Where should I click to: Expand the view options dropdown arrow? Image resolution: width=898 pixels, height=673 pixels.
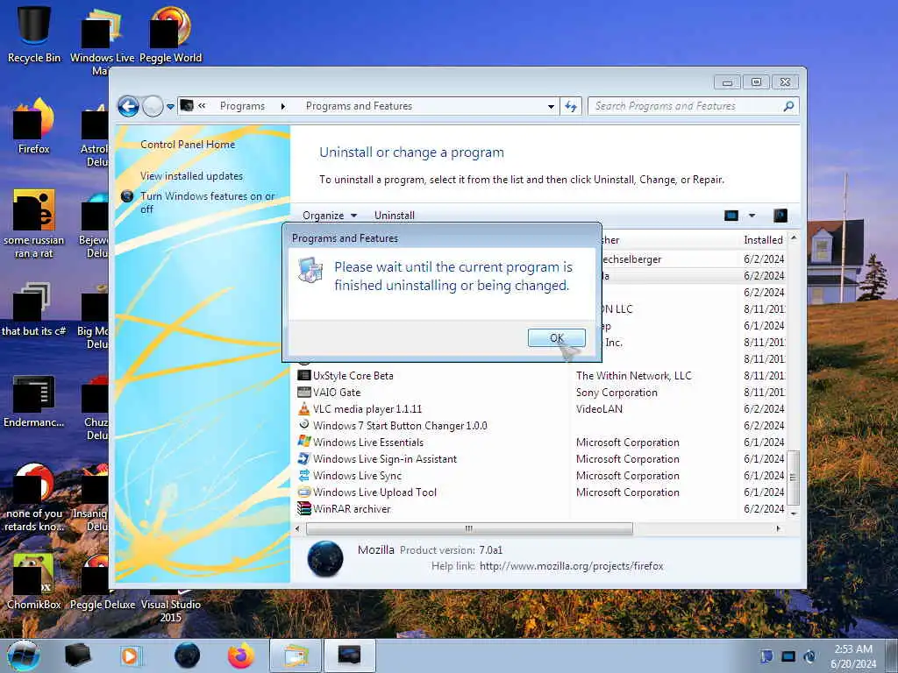(x=752, y=216)
